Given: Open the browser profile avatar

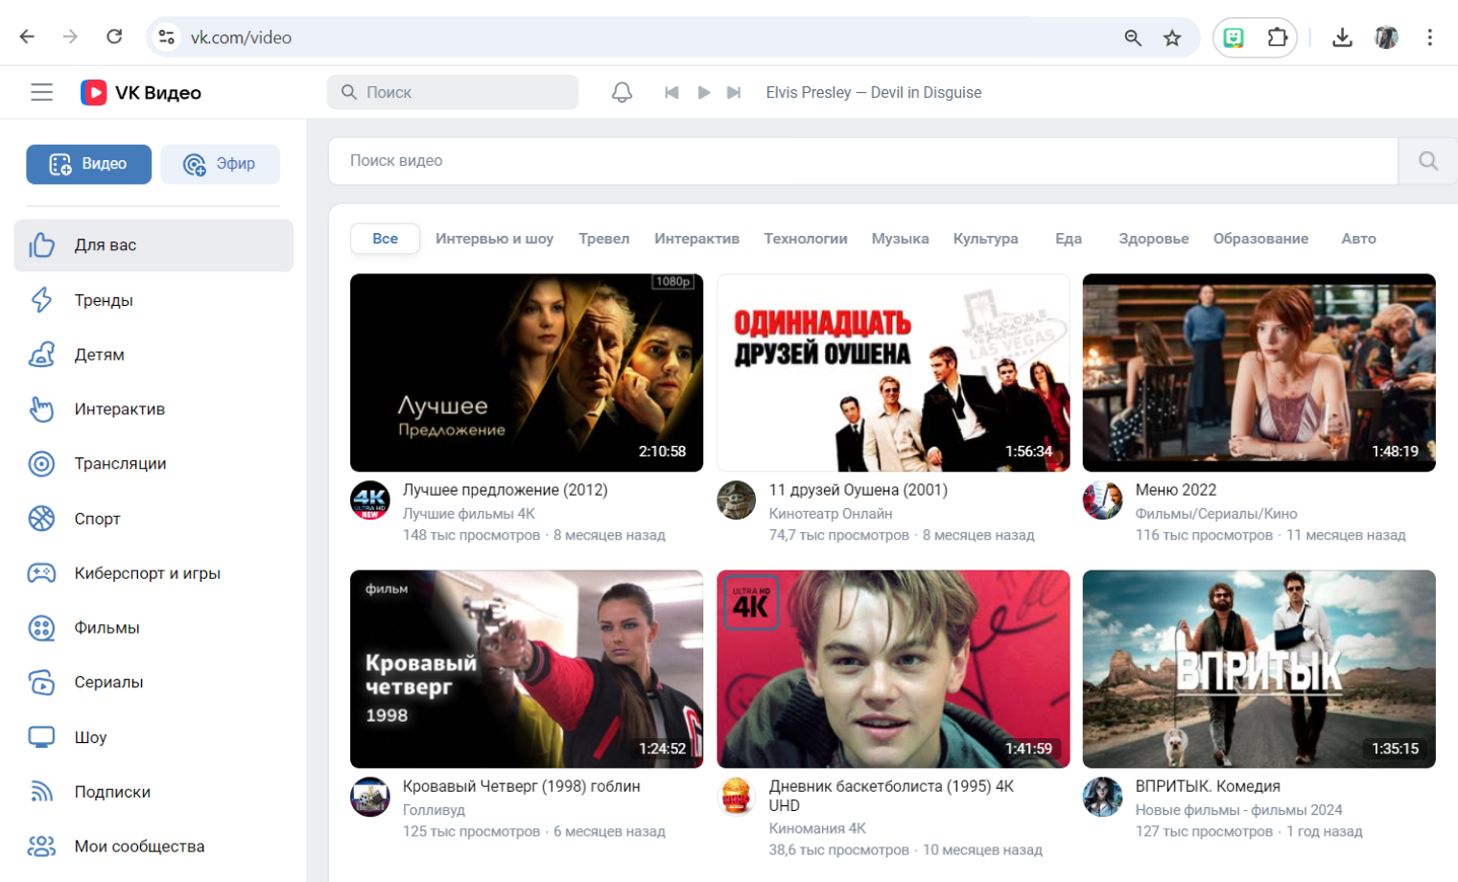Looking at the screenshot, I should 1386,37.
